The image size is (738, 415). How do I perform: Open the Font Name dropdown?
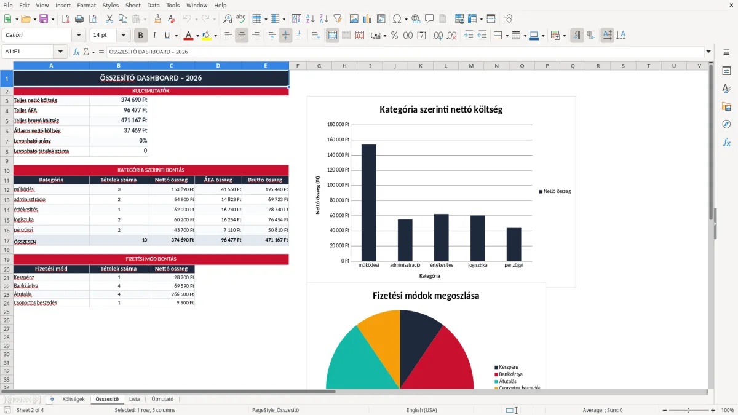tap(78, 35)
